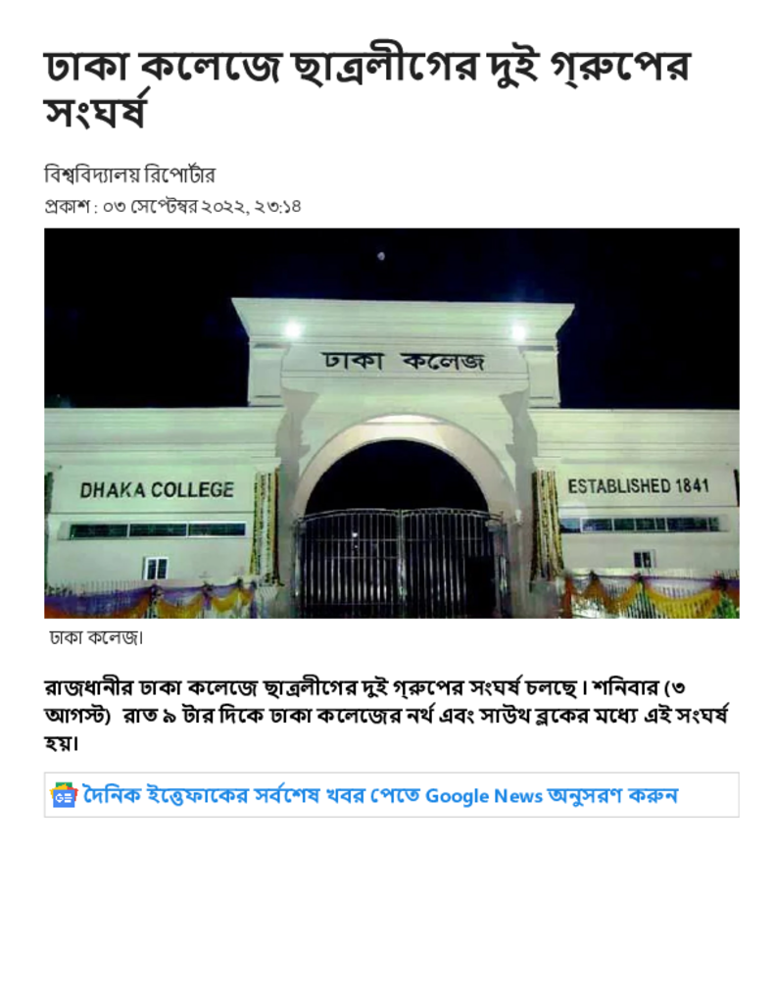Click the lead paragraph starting রাজধানীর ঢাকা কলেজে
This screenshot has width=775, height=1004.
click(x=386, y=715)
